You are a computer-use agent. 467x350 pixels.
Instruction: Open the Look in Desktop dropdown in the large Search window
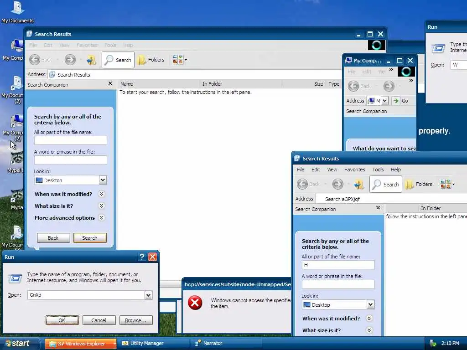click(103, 180)
